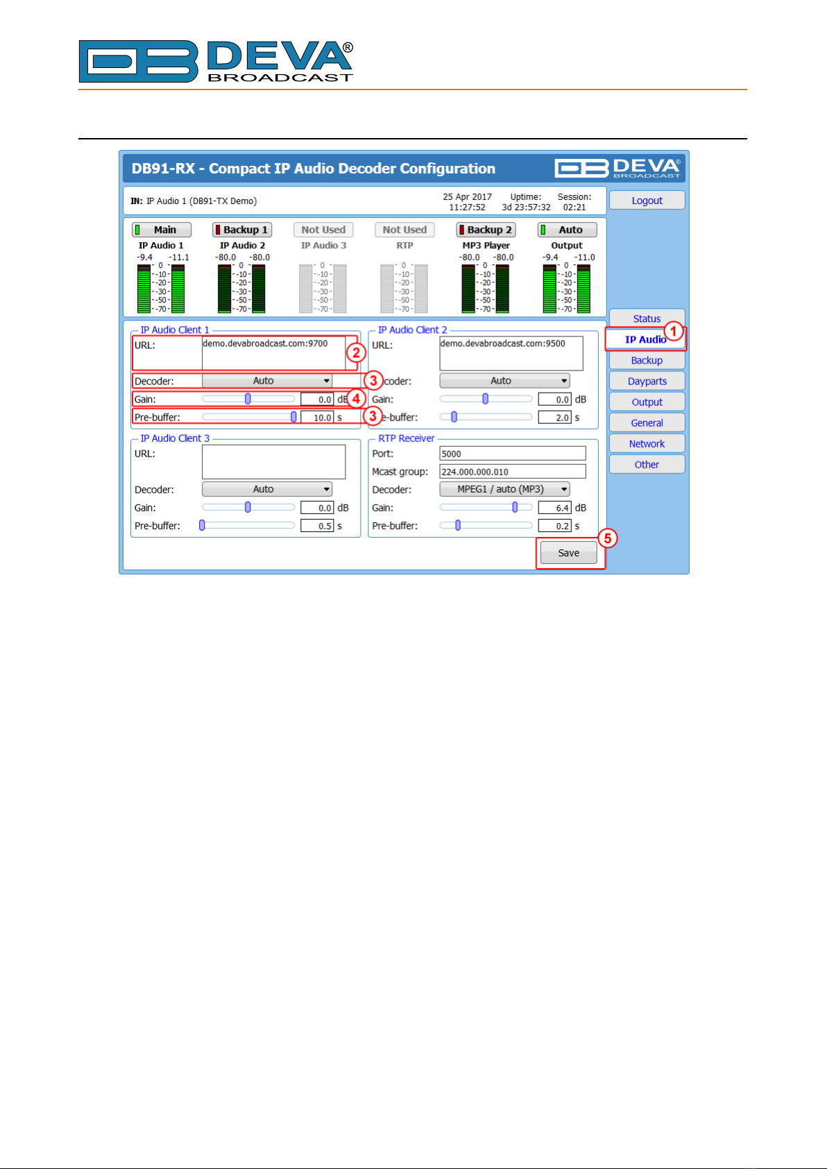This screenshot has width=827, height=1169.
Task: Click the Not Used button above RTP
Action: tap(404, 230)
